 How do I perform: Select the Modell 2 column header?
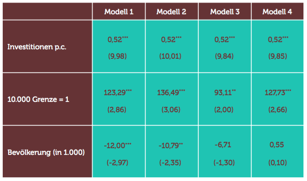click(171, 12)
